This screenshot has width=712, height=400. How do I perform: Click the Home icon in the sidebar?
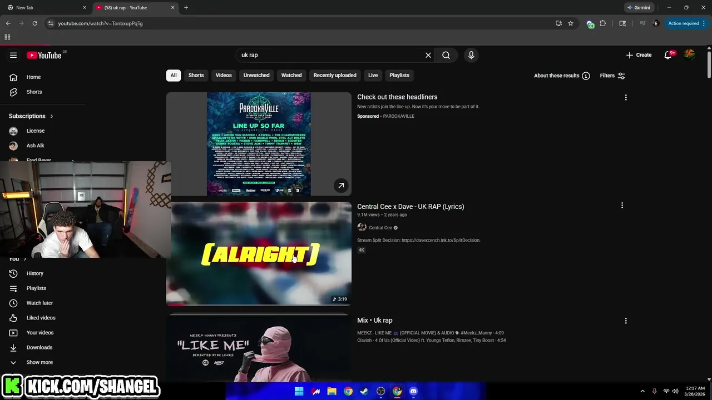tap(13, 77)
